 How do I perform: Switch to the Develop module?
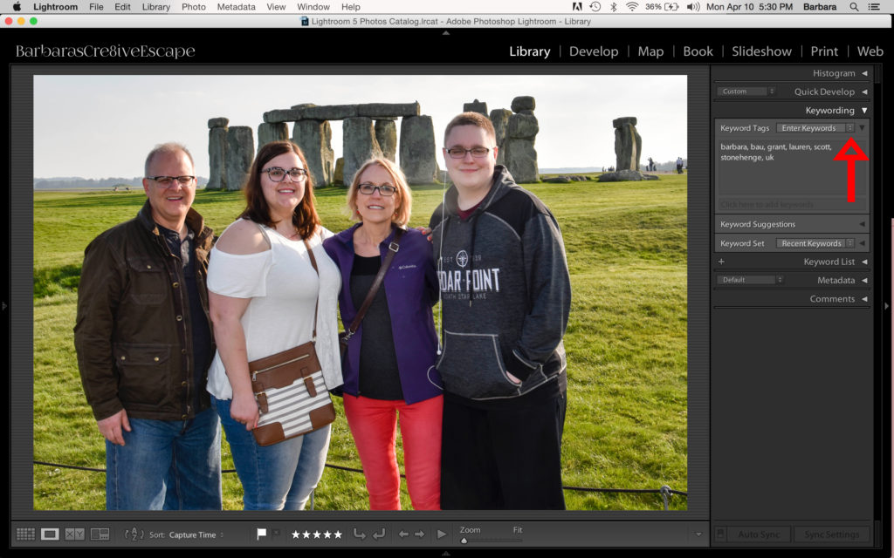coord(594,51)
